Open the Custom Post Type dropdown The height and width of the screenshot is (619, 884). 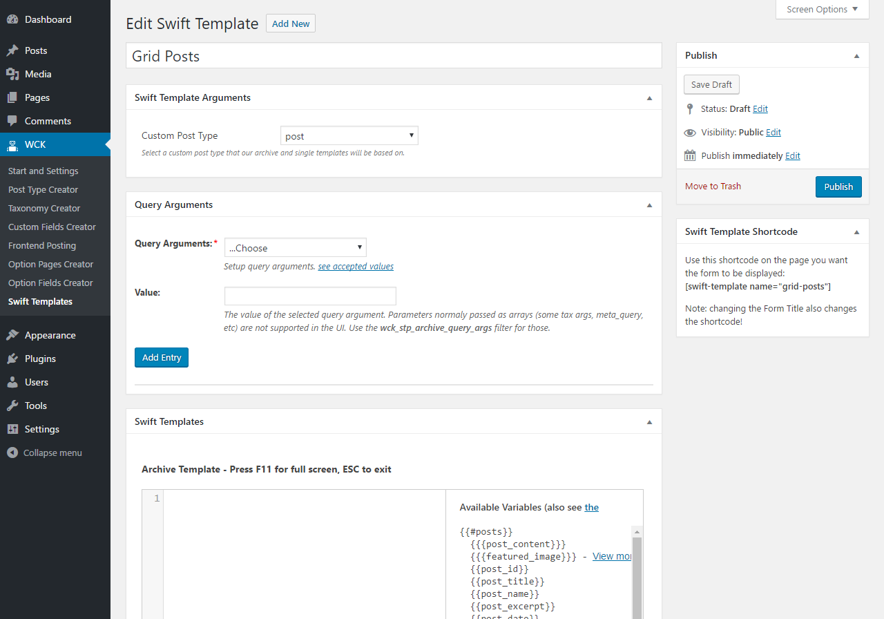click(x=349, y=135)
